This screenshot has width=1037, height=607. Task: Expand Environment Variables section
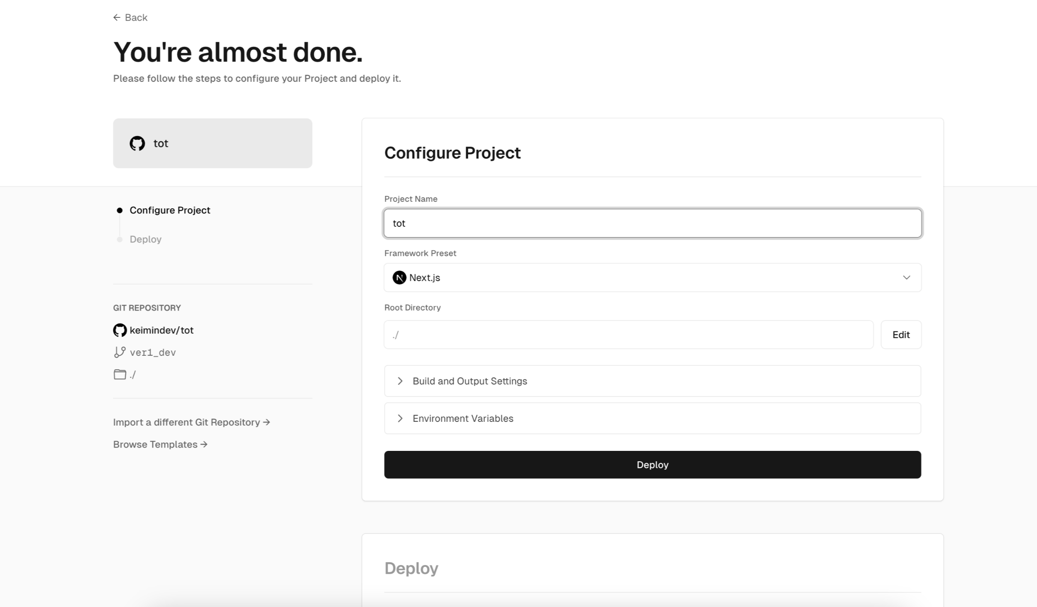(x=653, y=418)
